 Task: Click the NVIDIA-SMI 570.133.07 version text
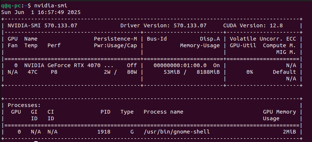click(x=42, y=25)
